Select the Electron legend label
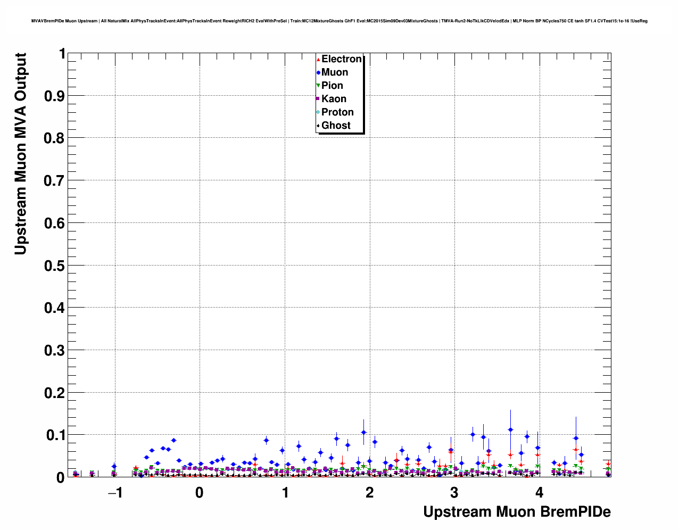The image size is (679, 530). click(x=342, y=59)
